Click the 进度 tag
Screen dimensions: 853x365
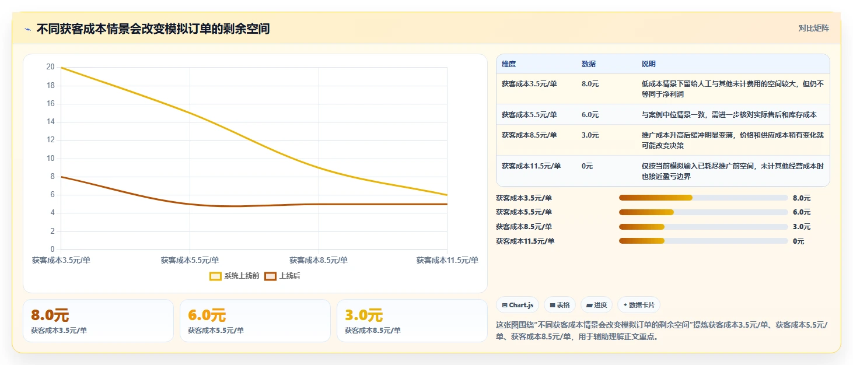596,305
